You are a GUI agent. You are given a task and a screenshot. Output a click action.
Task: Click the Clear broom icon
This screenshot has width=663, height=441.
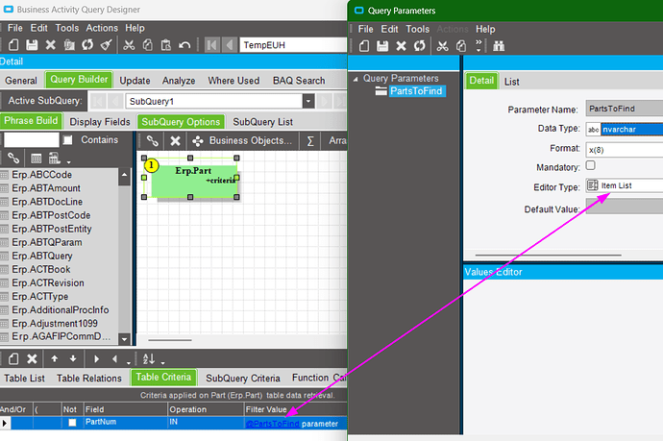pyautogui.click(x=106, y=45)
